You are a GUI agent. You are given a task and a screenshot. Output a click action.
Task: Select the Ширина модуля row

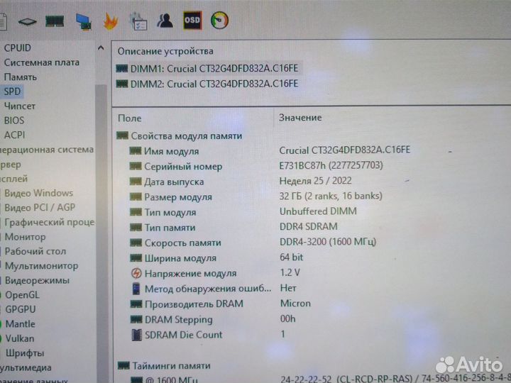[216, 257]
